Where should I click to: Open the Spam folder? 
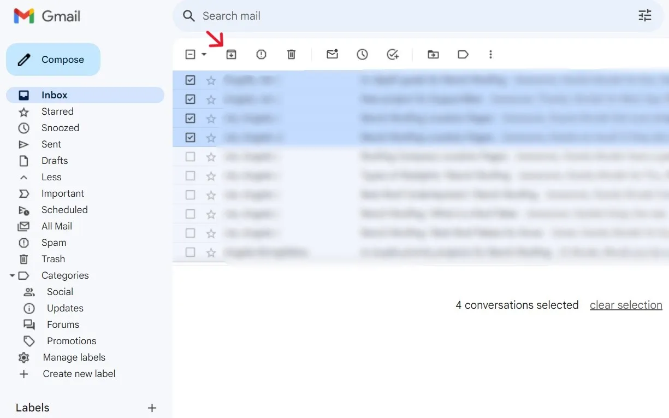click(x=54, y=243)
